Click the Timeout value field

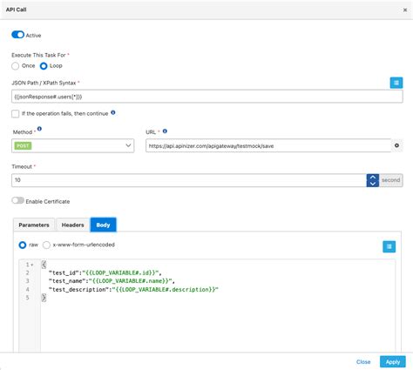click(189, 180)
